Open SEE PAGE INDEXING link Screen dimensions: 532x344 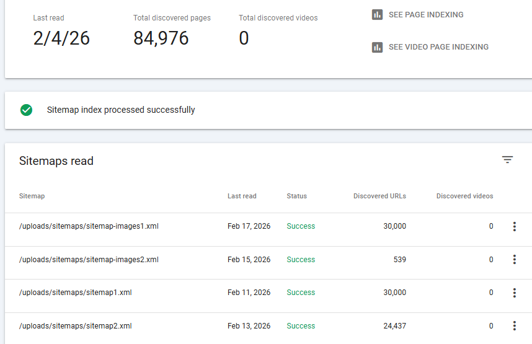pyautogui.click(x=425, y=15)
